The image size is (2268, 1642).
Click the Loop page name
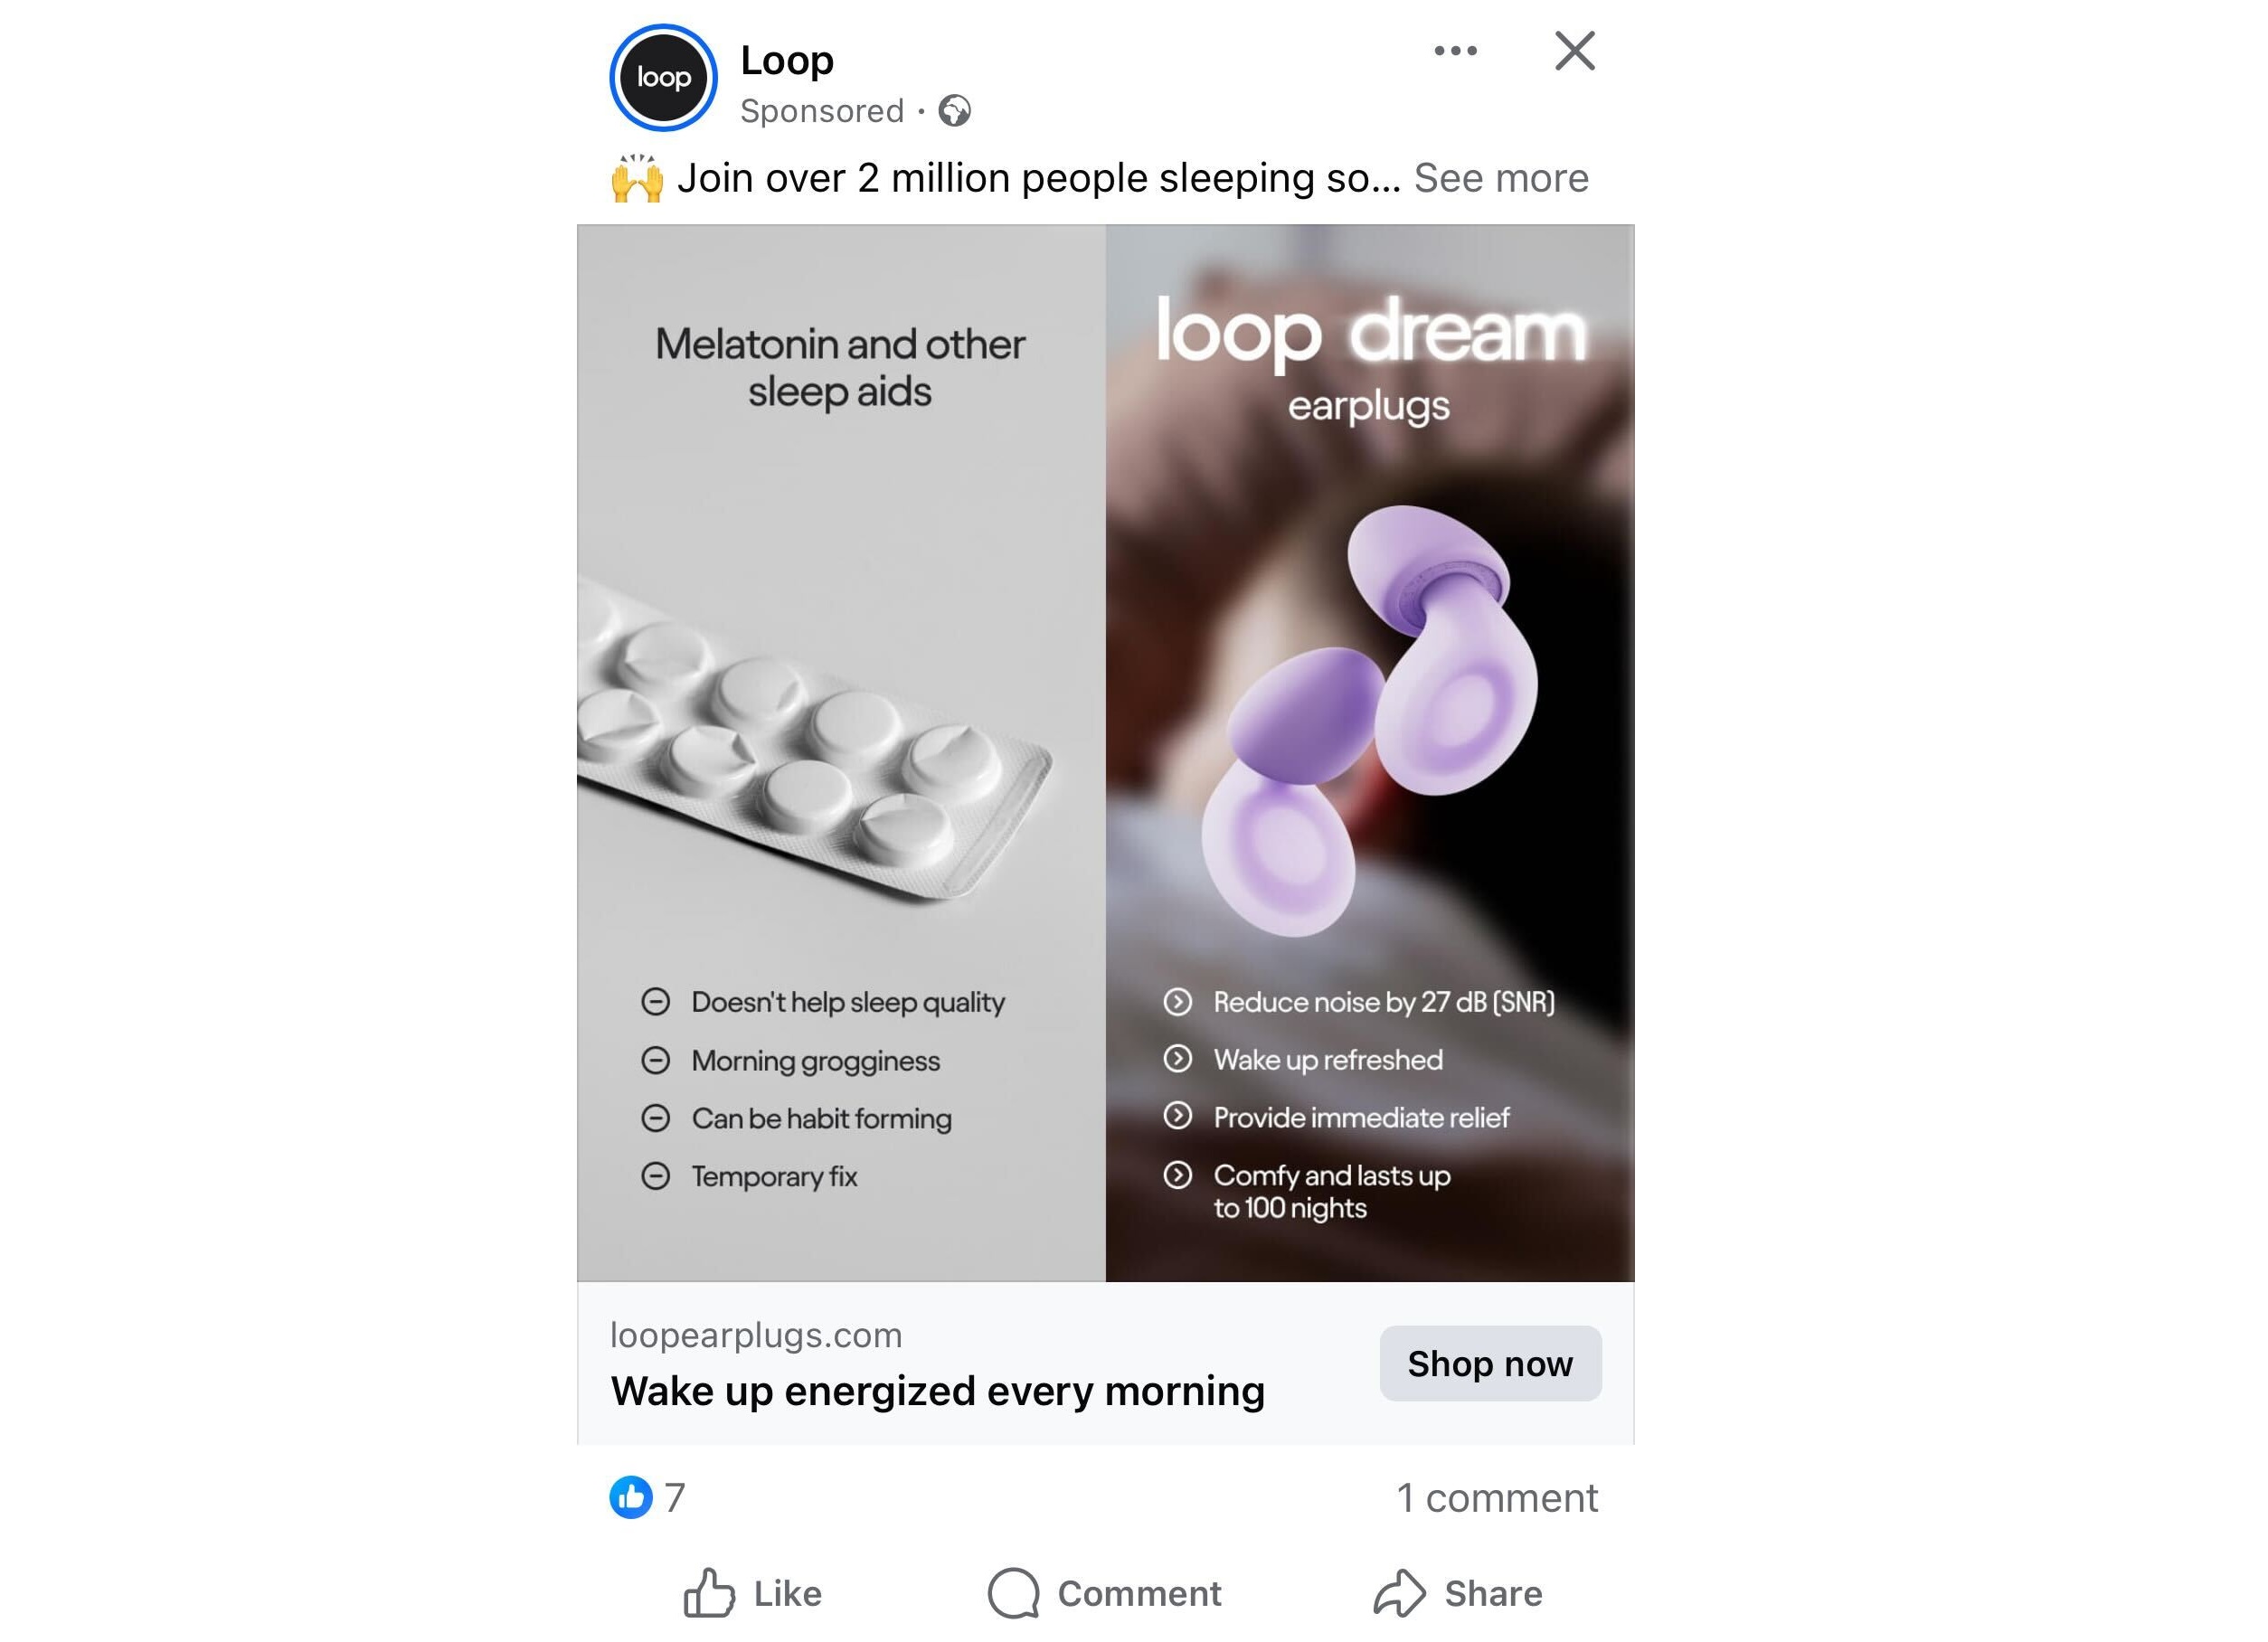pyautogui.click(x=786, y=58)
